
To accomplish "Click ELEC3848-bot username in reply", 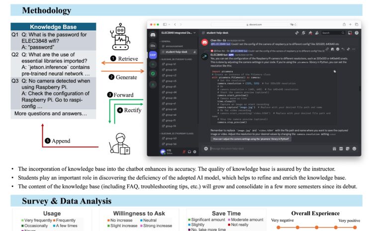I will (x=219, y=55).
